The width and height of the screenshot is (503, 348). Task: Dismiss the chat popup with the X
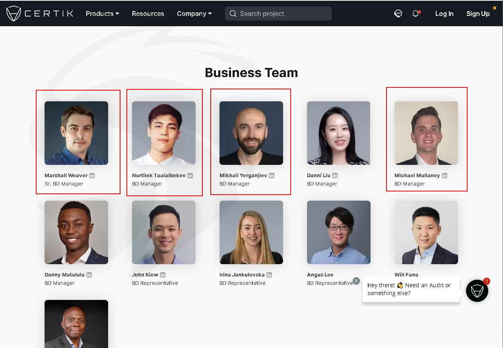356,281
